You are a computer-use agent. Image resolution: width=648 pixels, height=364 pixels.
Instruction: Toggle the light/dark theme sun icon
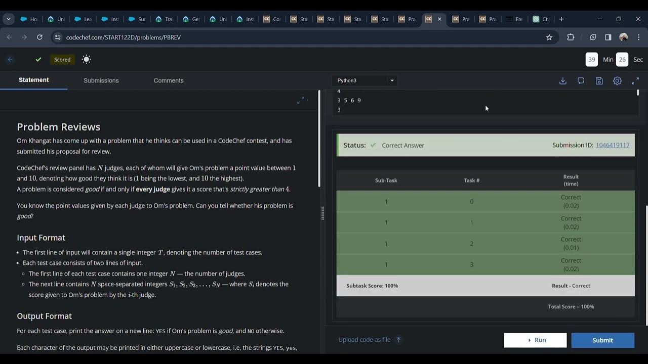[87, 59]
